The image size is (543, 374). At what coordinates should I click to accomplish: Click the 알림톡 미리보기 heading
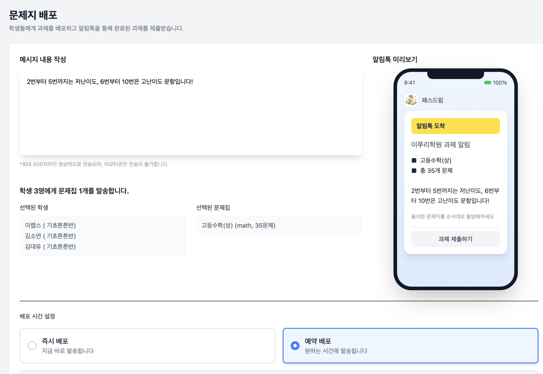tap(395, 60)
